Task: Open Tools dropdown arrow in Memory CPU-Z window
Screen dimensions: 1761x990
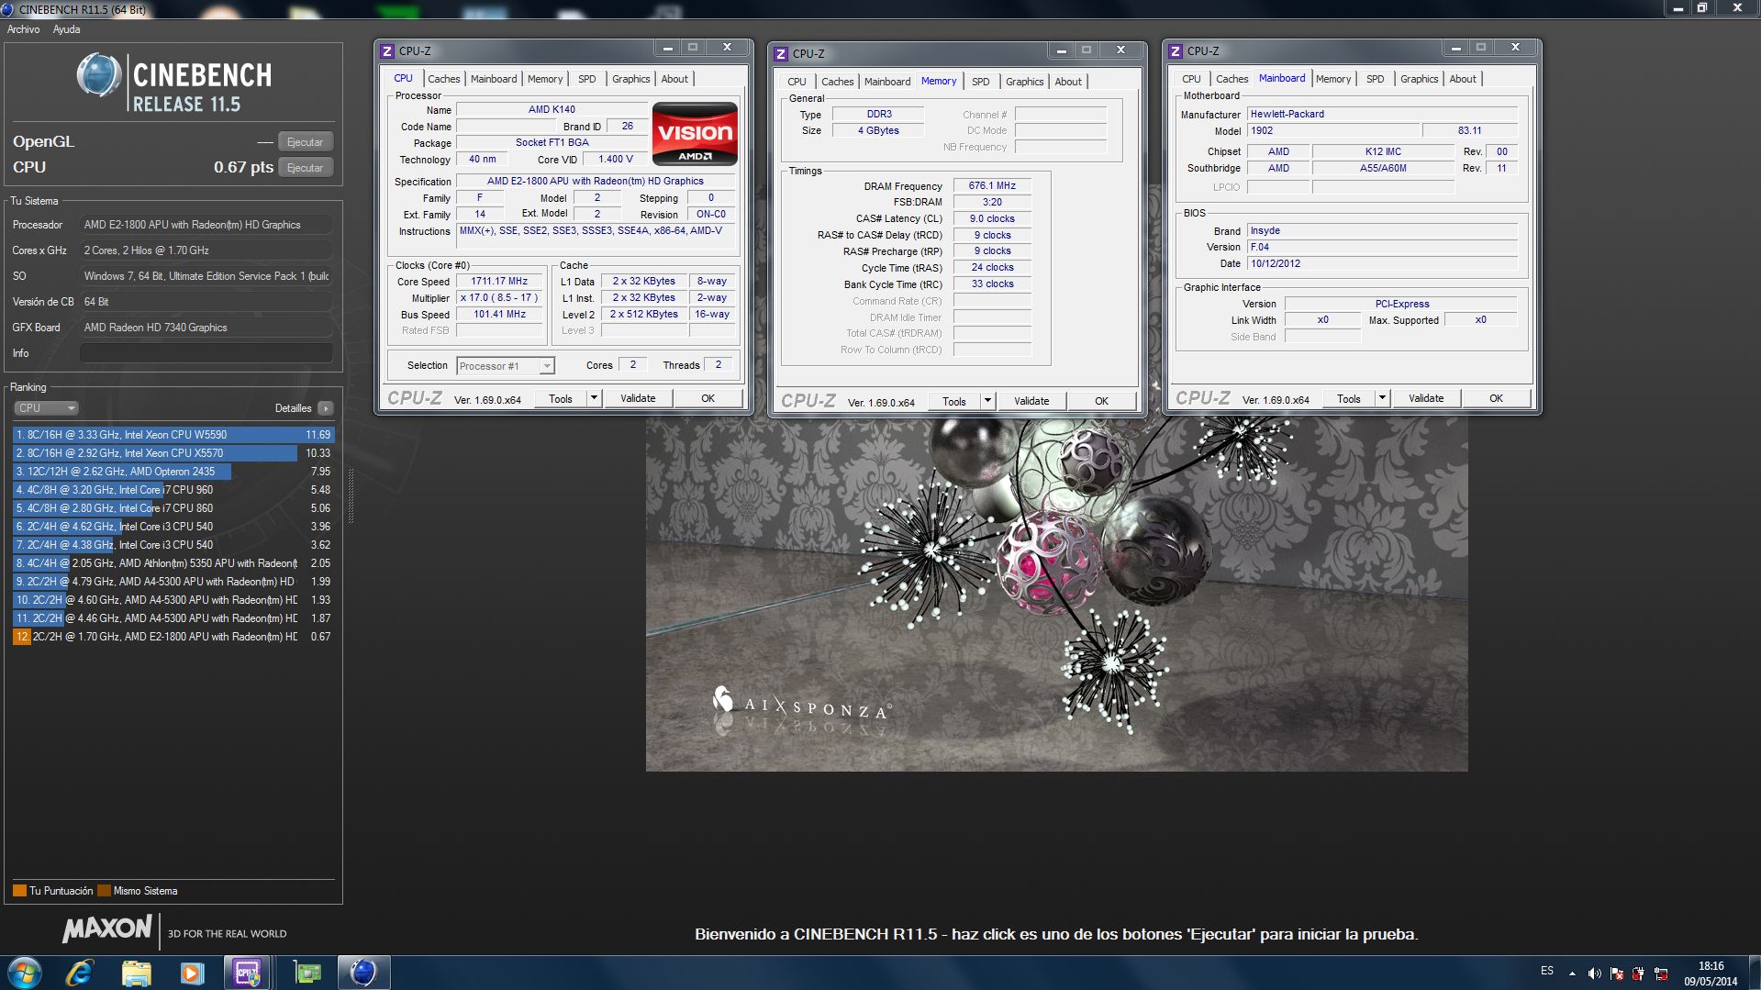Action: 988,402
